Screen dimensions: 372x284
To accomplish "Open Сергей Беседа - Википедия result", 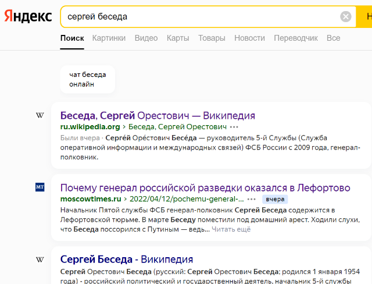I will [x=127, y=260].
